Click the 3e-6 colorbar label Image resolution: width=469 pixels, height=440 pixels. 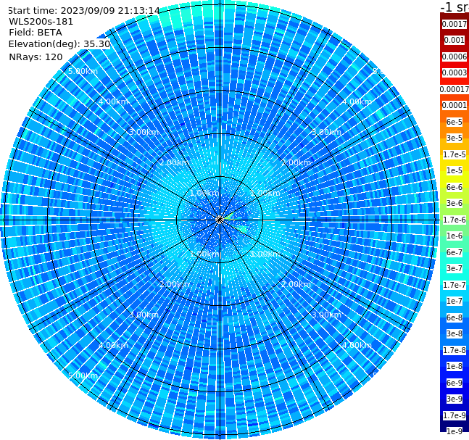coord(455,203)
